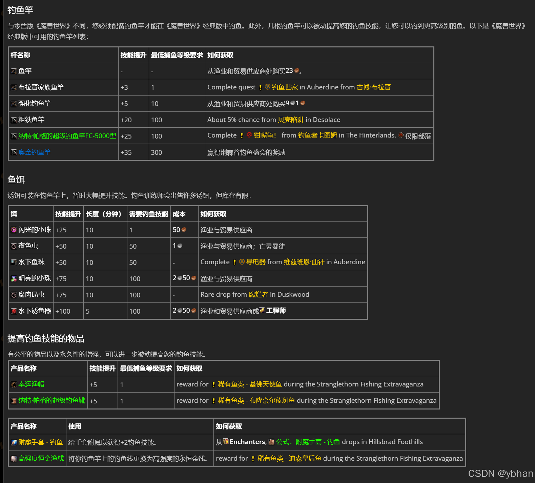The image size is (535, 483).
Task: Click the 奥金钓鱼竿 item icon
Action: click(x=14, y=152)
